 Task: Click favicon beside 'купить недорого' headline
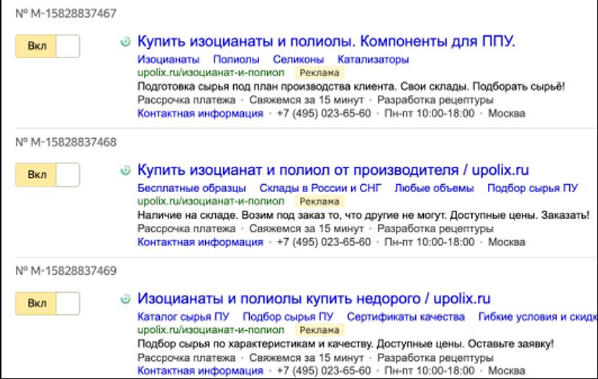click(125, 298)
